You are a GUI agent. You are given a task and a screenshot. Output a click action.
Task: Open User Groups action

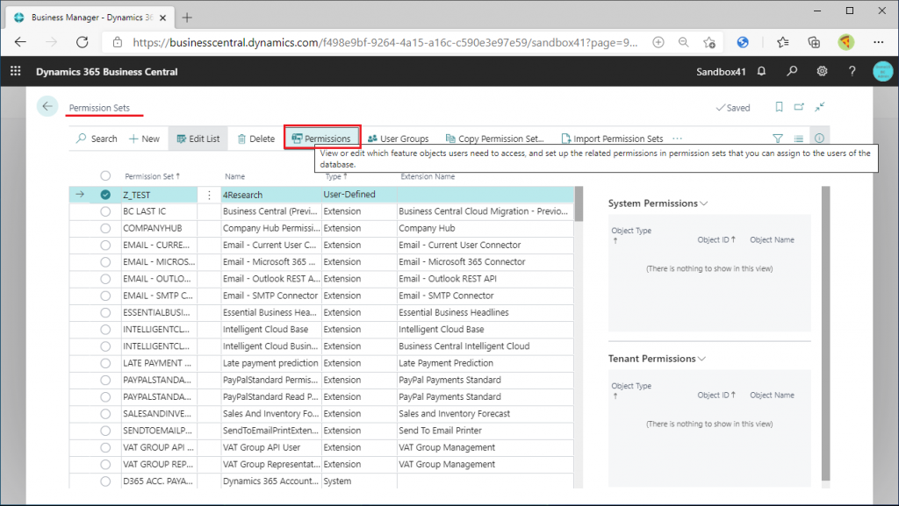point(398,139)
